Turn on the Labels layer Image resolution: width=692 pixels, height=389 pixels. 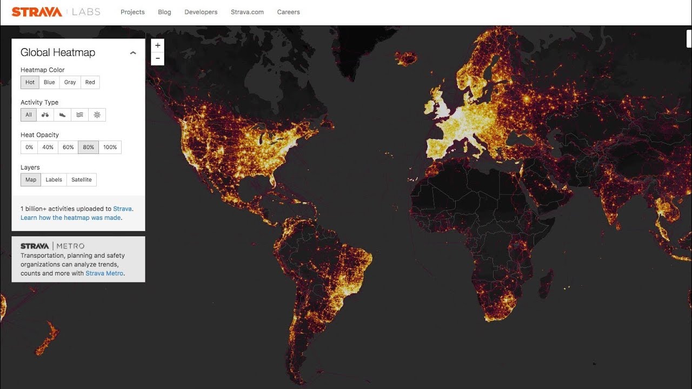[54, 179]
